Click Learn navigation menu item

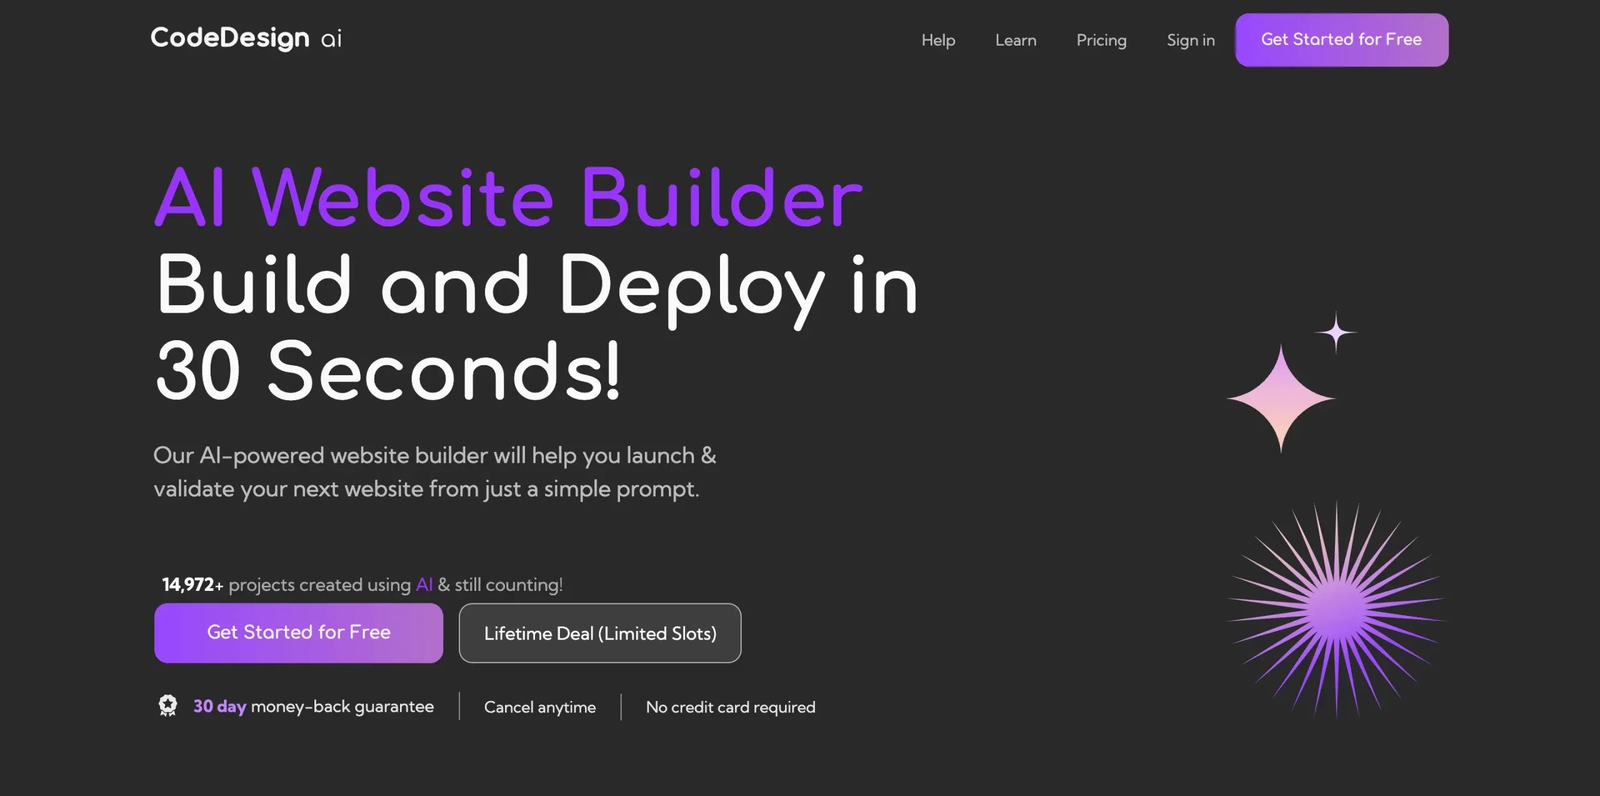pyautogui.click(x=1015, y=39)
